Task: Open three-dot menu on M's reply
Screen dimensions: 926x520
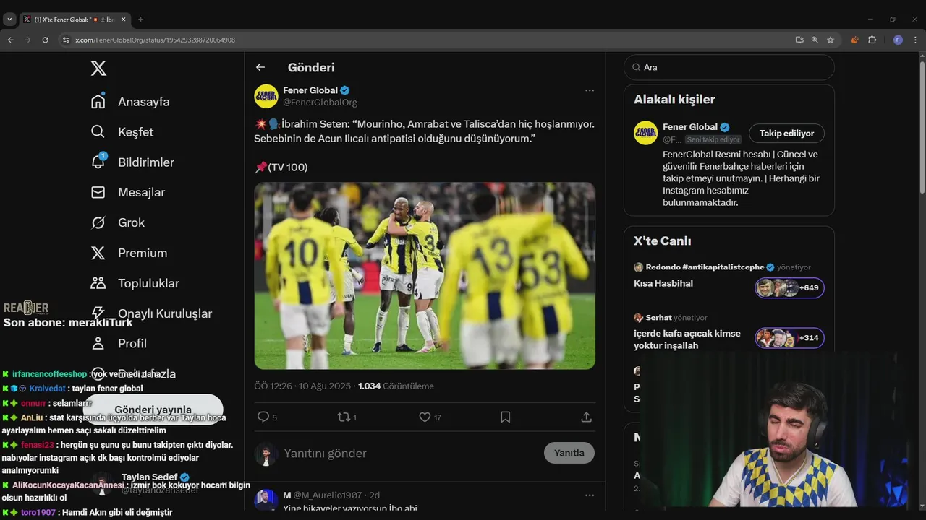Action: (590, 495)
